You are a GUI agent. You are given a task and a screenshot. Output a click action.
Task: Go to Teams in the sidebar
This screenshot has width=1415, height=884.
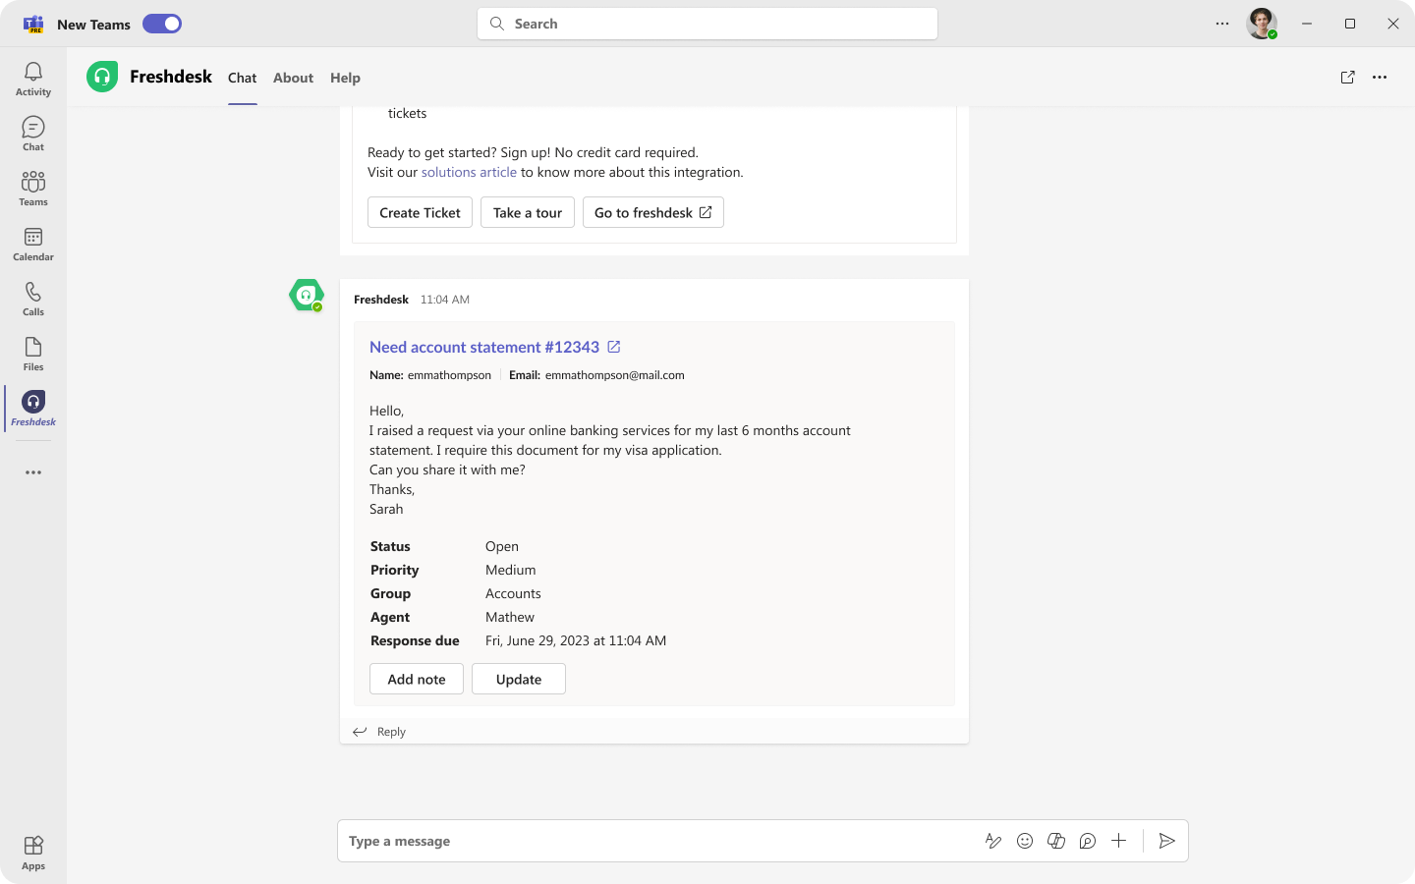click(33, 189)
